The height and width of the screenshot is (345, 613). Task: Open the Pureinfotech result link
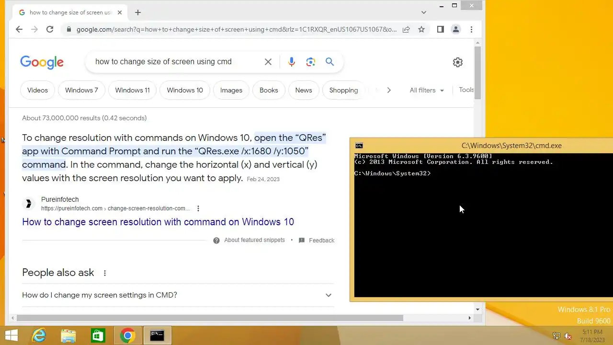(158, 222)
